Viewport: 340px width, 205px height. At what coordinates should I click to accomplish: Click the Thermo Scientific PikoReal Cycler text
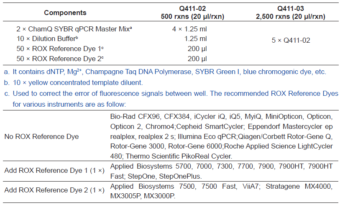179,156
